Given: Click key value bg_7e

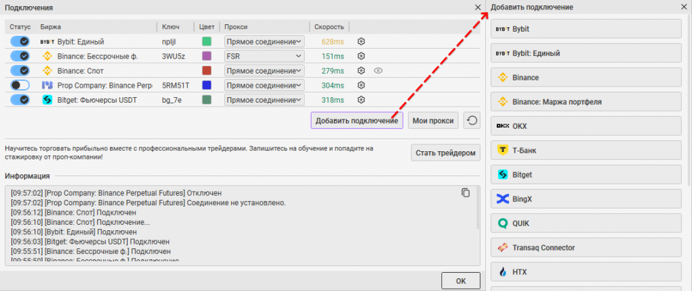Looking at the screenshot, I should pos(172,100).
